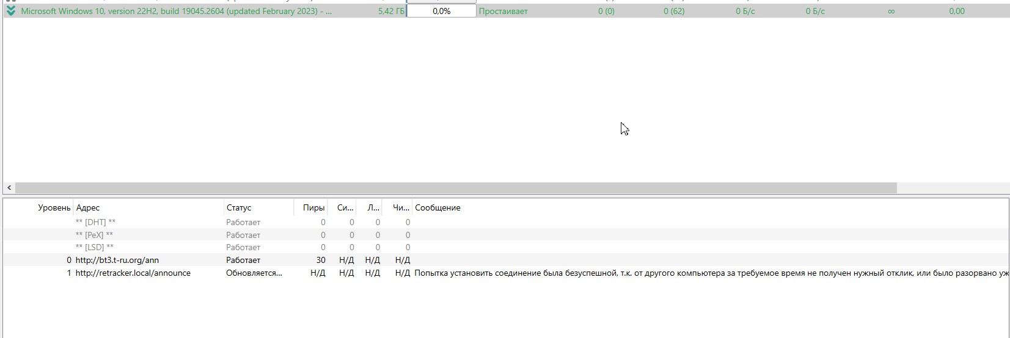Screen dimensions: 1010x338
Task: Sort trackers by Адрес column header
Action: (x=88, y=208)
